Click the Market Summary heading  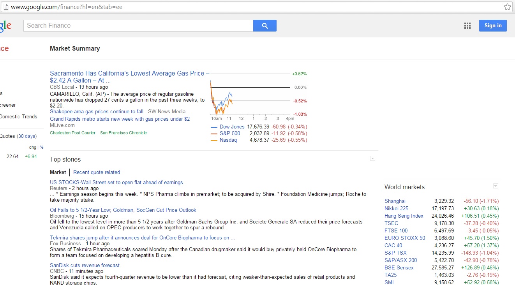click(75, 48)
